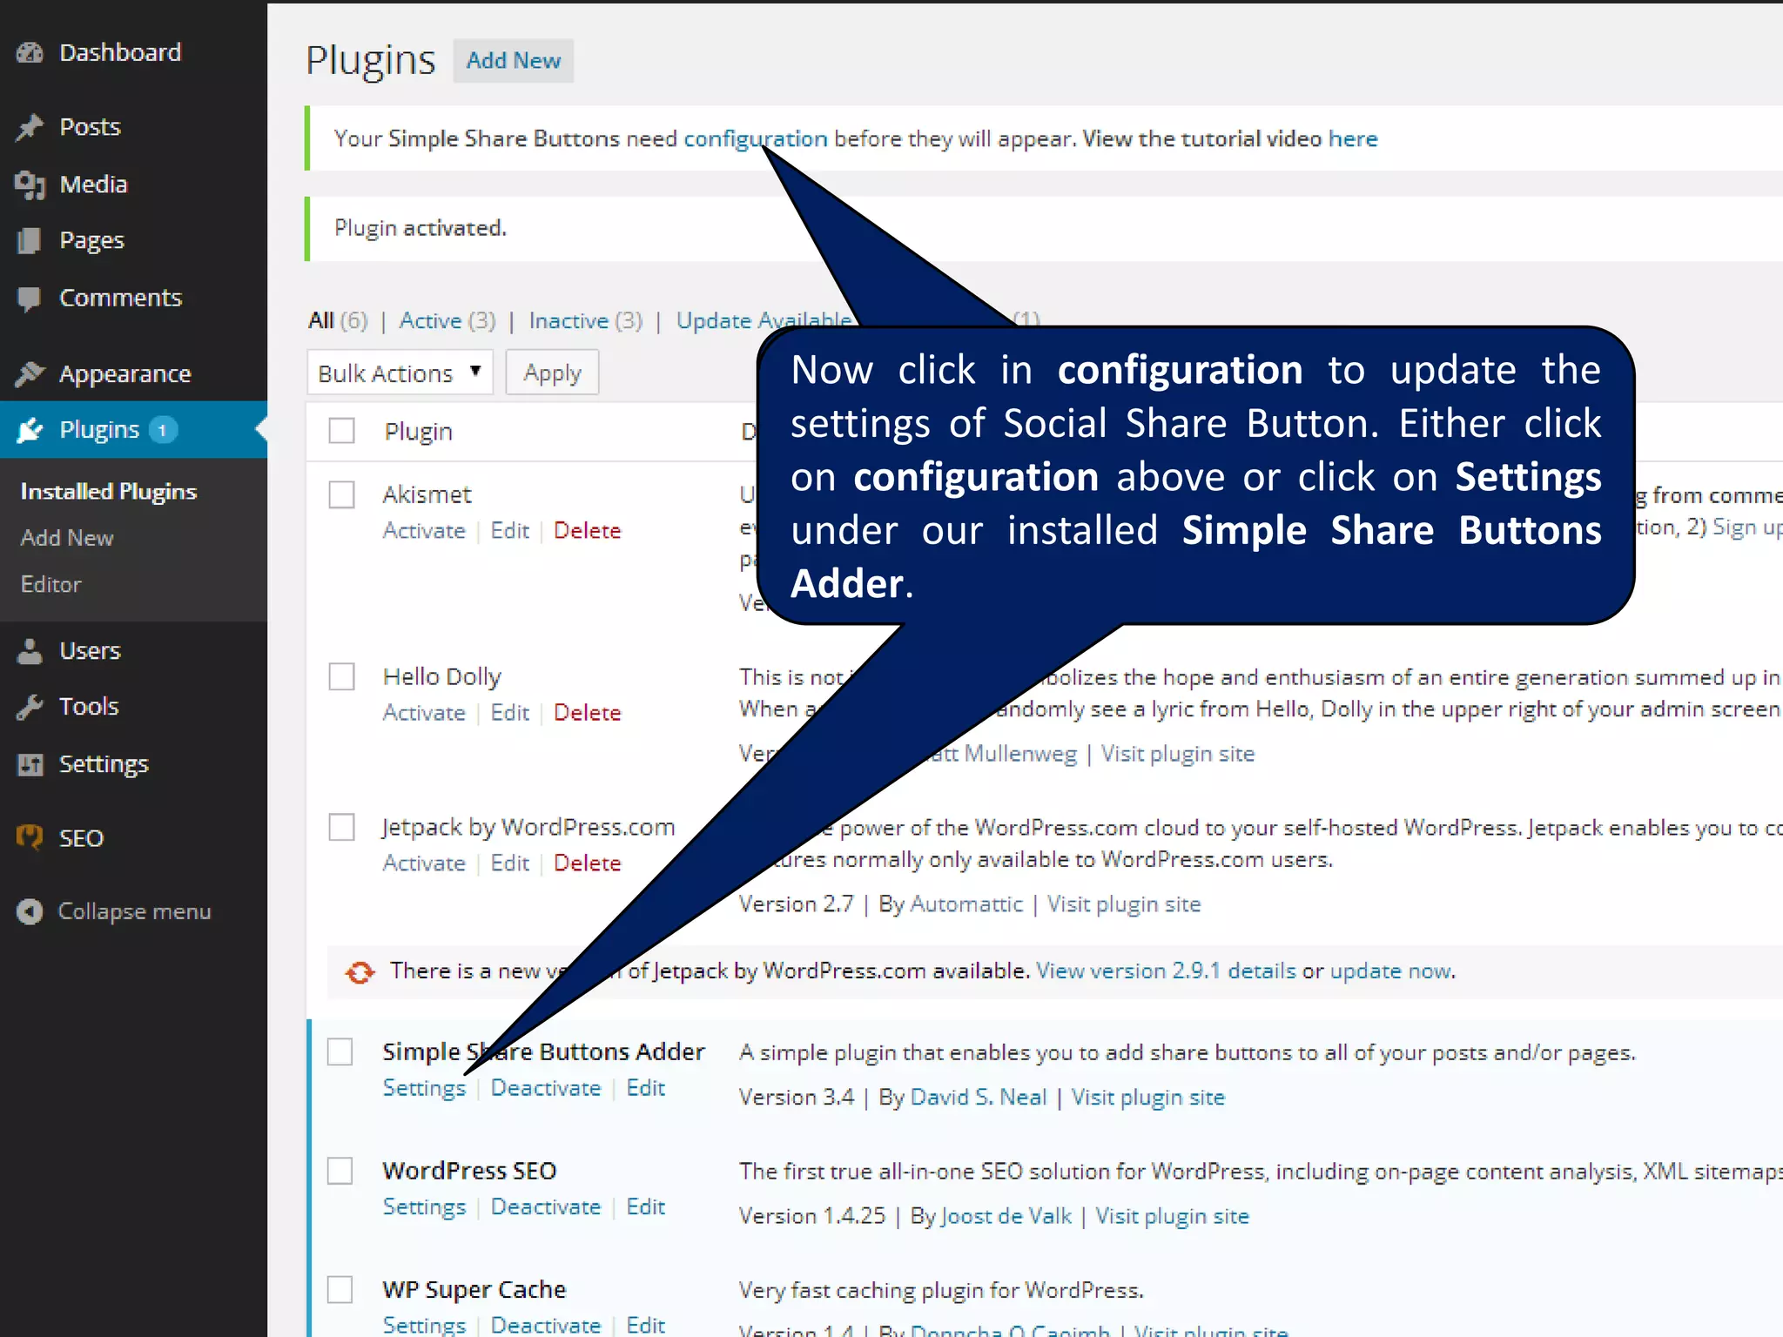The width and height of the screenshot is (1783, 1337).
Task: Click Automattic author link for Jetpack
Action: (x=966, y=904)
